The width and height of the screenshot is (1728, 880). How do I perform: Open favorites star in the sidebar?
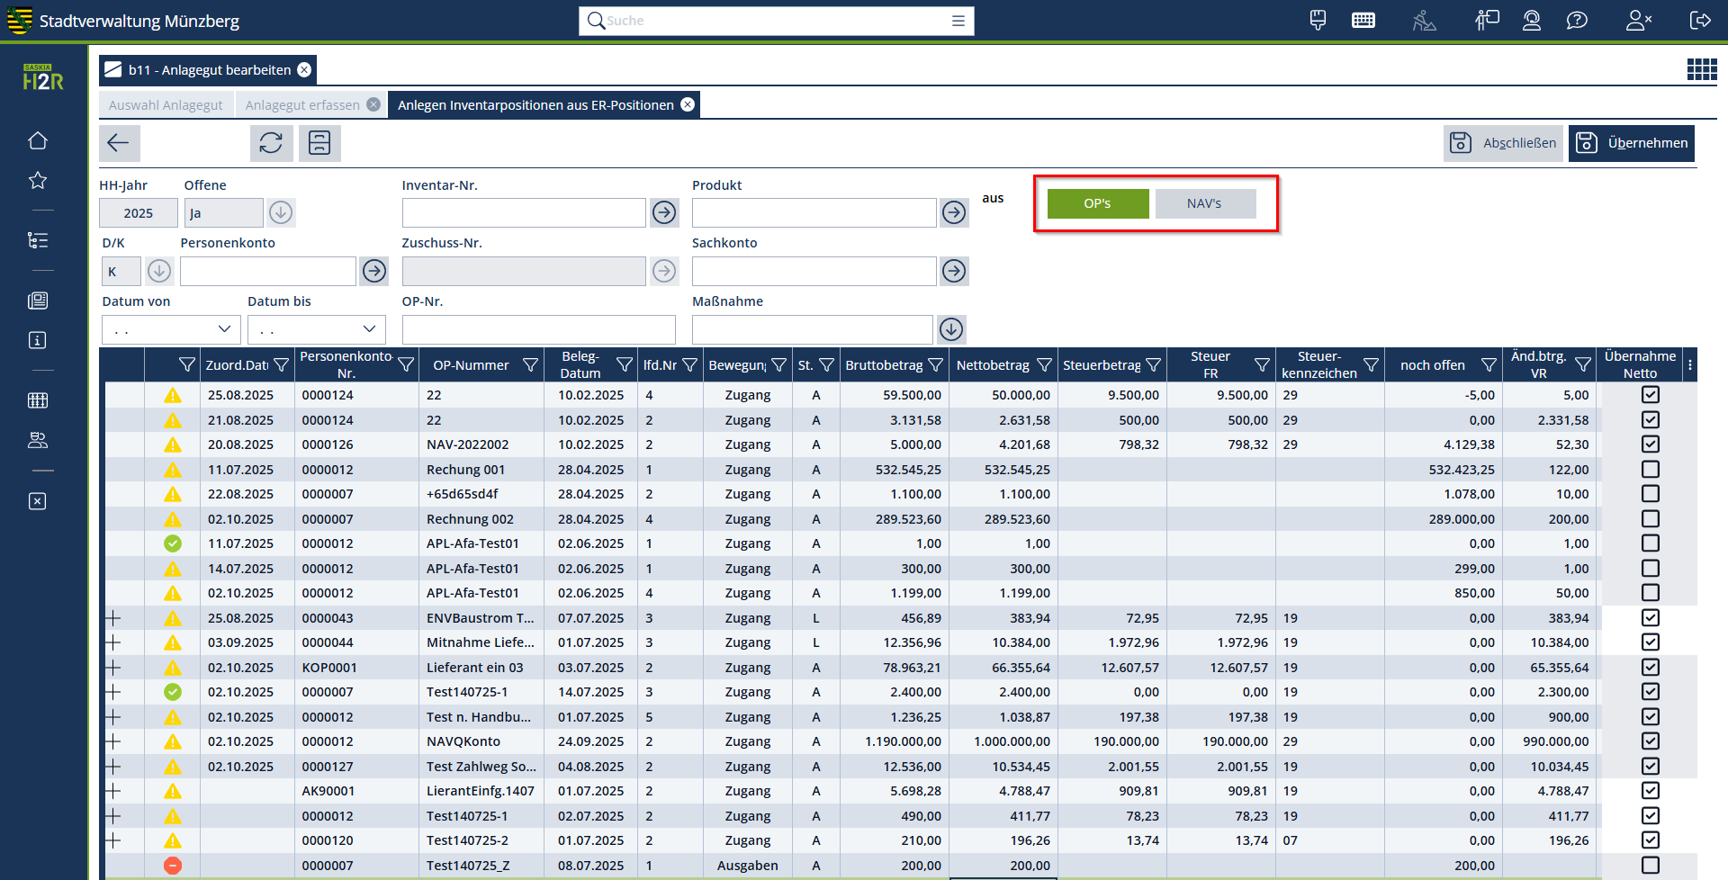tap(38, 181)
